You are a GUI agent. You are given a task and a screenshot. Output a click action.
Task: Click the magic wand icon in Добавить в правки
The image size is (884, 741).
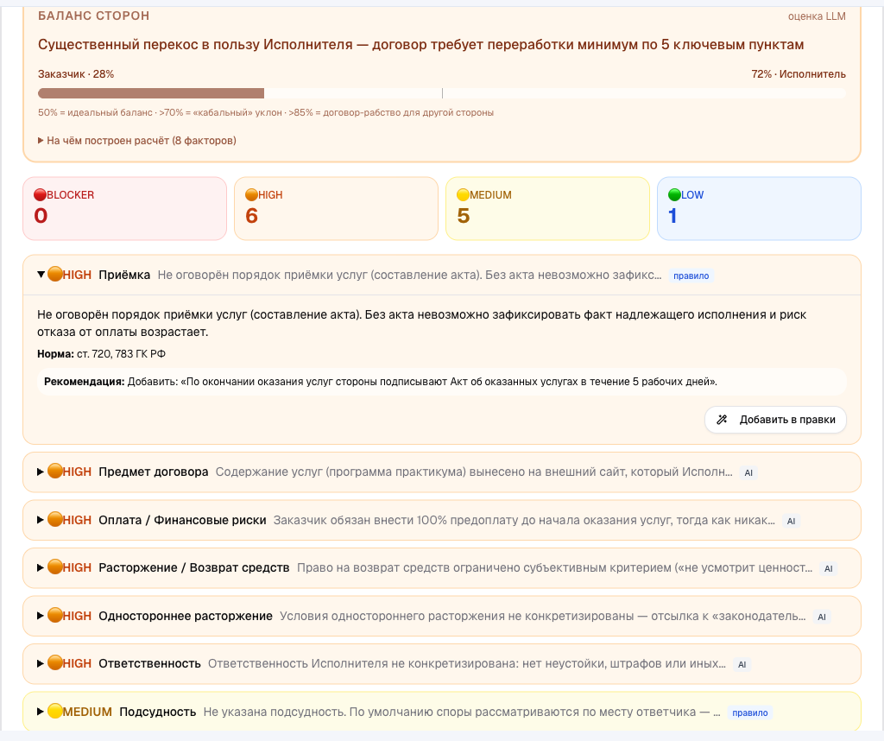[x=722, y=420]
